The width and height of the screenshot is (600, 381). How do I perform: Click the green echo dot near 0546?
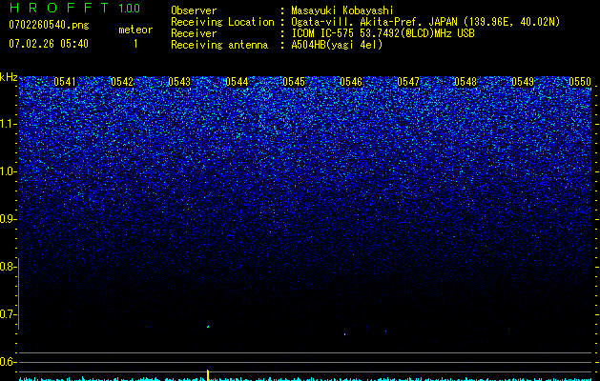(x=344, y=334)
